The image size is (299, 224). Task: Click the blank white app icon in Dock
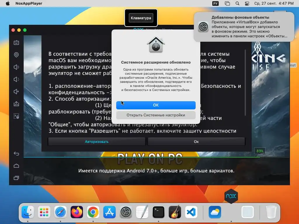247,212
